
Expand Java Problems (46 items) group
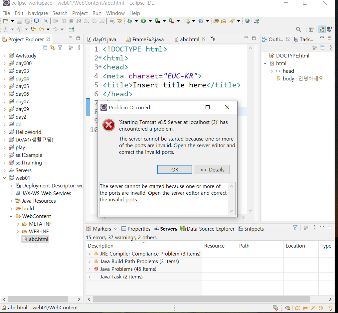pyautogui.click(x=89, y=269)
